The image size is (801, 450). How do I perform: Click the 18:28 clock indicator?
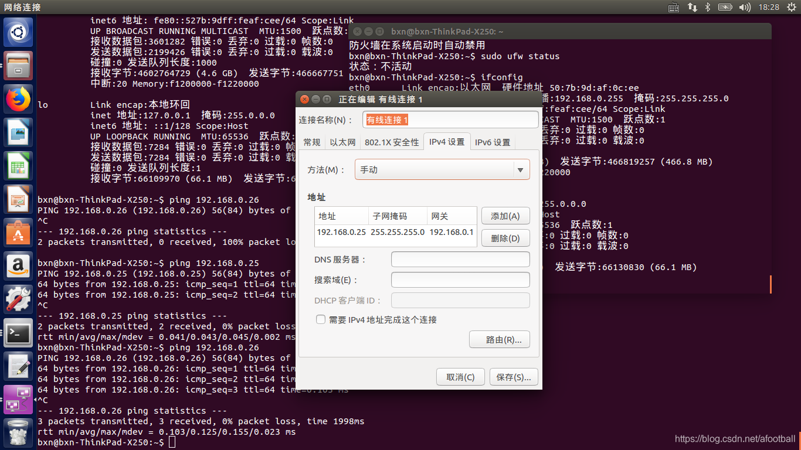[769, 7]
